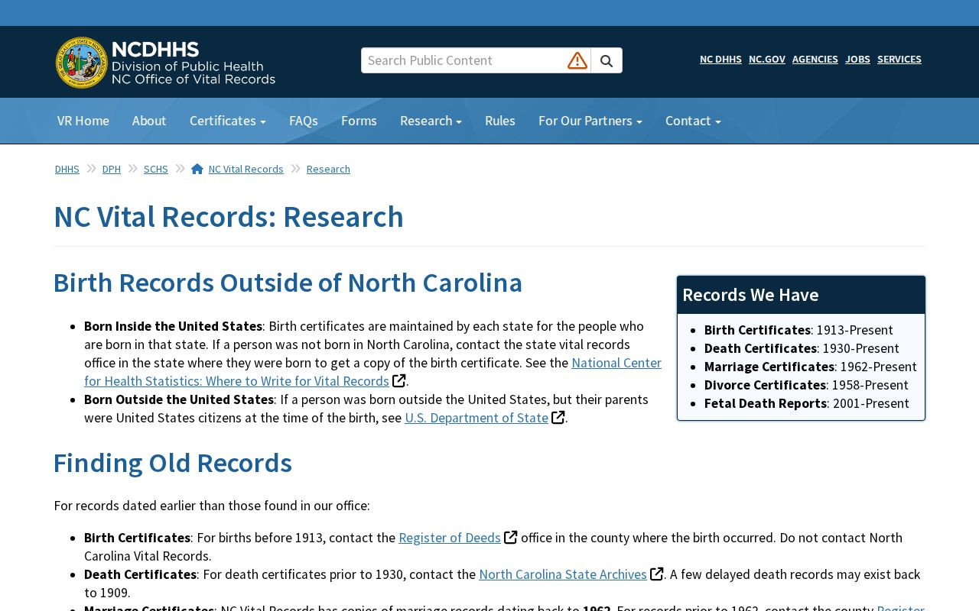This screenshot has width=979, height=611.
Task: Click external link icon after Where to Write link
Action: (398, 380)
